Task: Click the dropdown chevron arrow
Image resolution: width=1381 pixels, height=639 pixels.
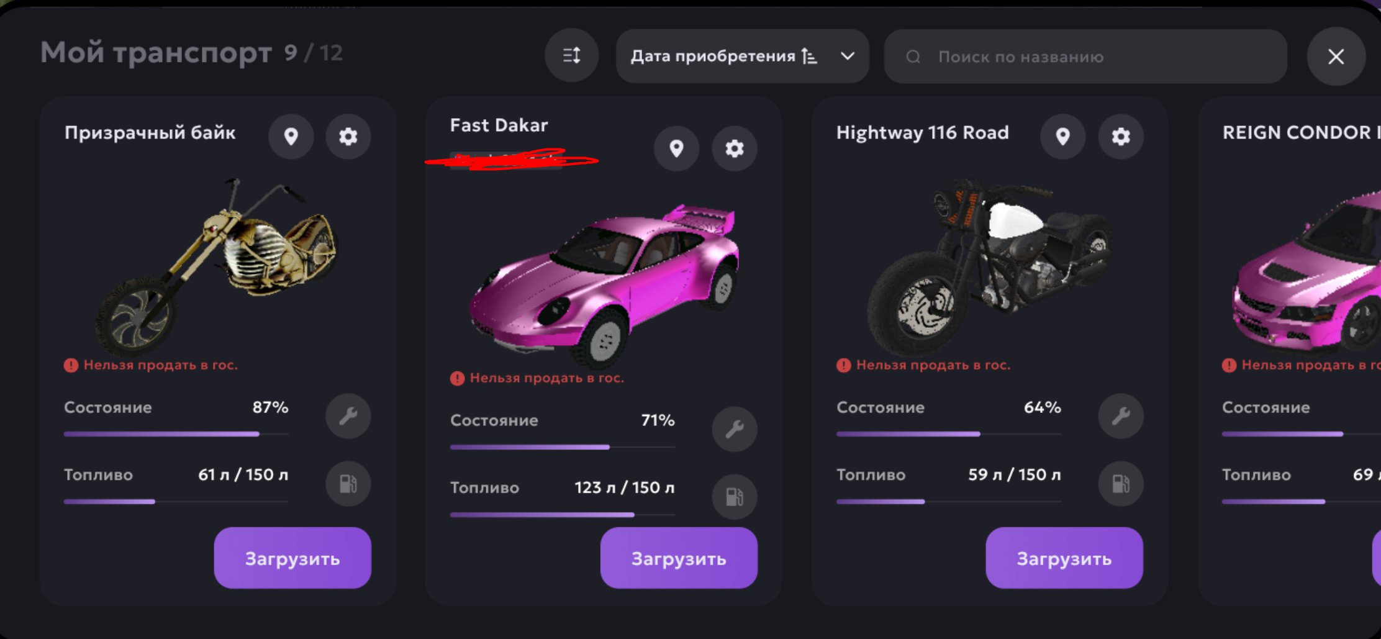Action: point(848,56)
